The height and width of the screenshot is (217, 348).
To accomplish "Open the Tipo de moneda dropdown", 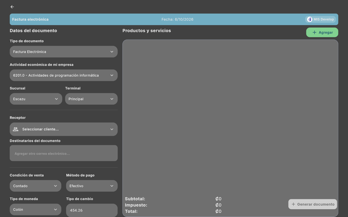I will [35, 209].
